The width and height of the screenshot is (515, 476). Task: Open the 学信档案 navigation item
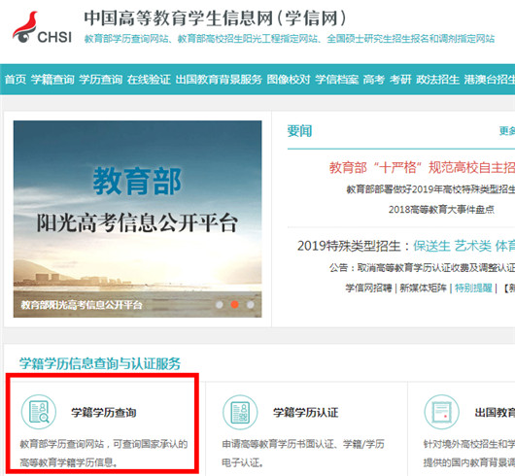(x=336, y=79)
